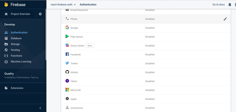Click the Facebook logo icon
236x112 pixels.
tap(67, 54)
